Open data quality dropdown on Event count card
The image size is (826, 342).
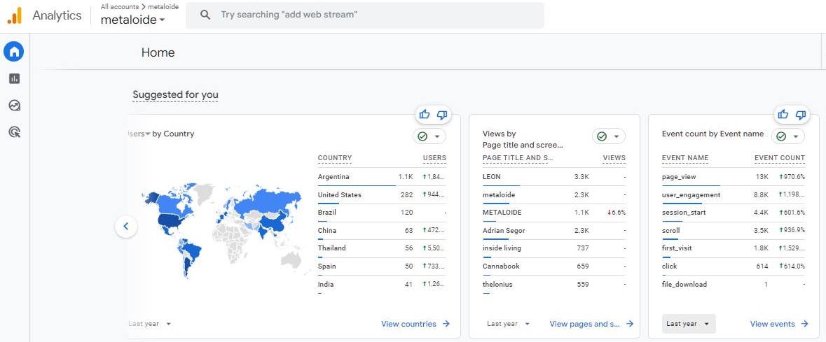coord(788,136)
